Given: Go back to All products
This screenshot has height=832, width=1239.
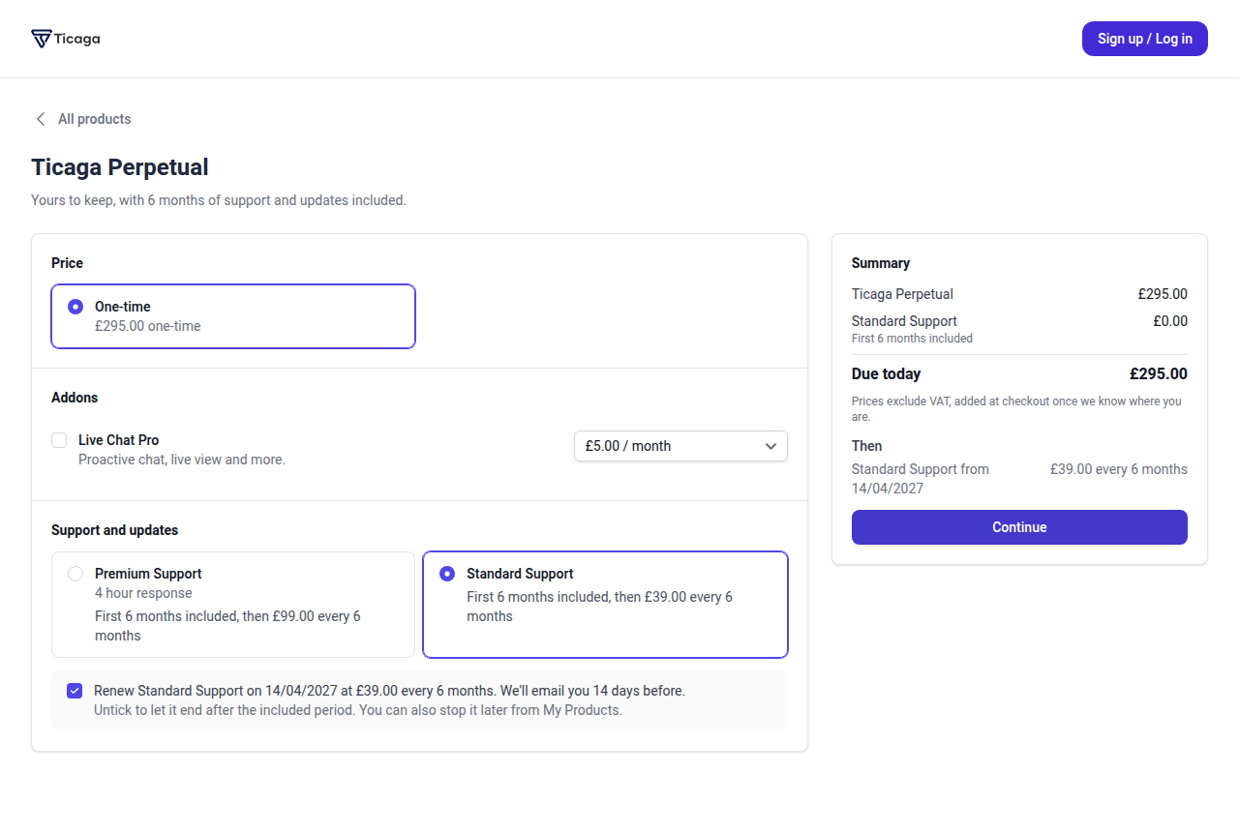Looking at the screenshot, I should pos(94,119).
